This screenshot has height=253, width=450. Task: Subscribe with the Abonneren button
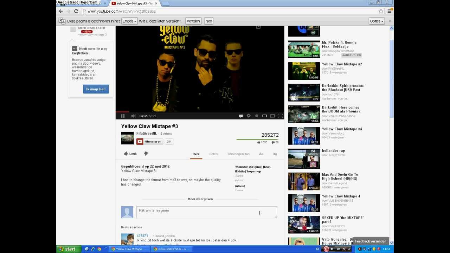pyautogui.click(x=149, y=142)
